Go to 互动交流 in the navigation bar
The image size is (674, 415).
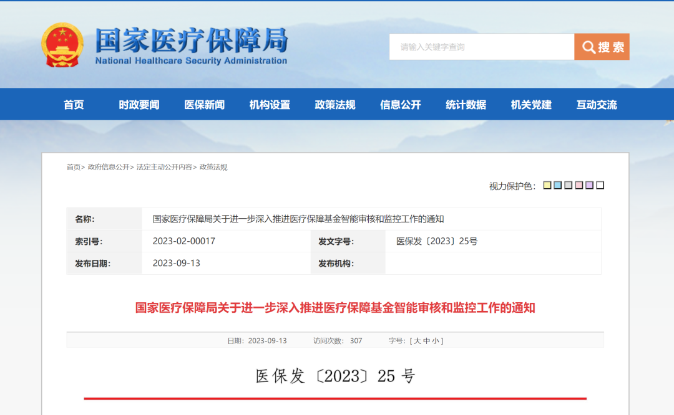[x=597, y=105]
